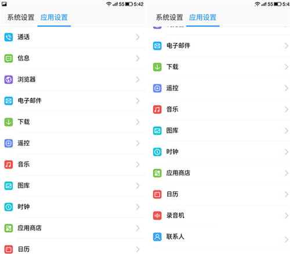The width and height of the screenshot is (290, 254).
Task: Open 音乐 label in left screenshot
Action: [24, 164]
